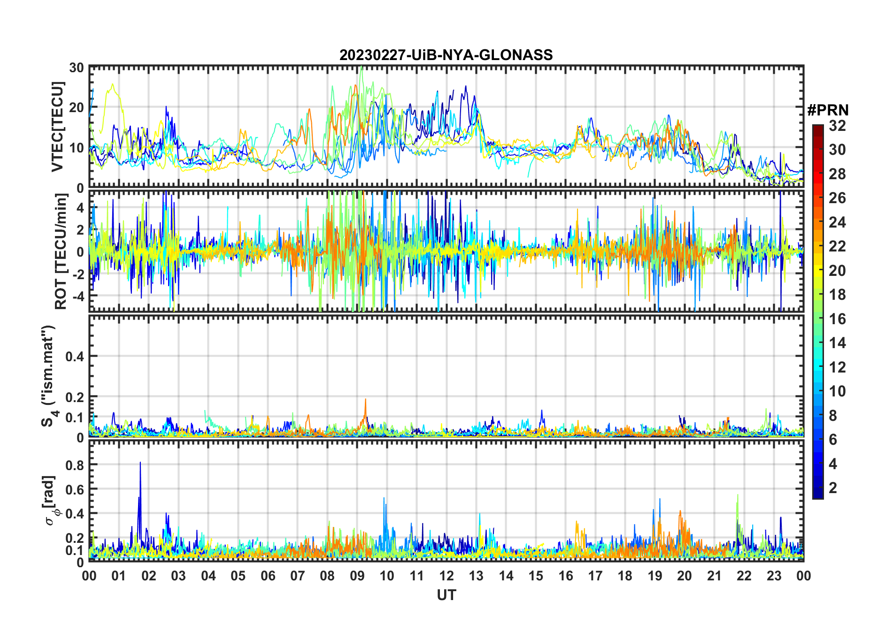This screenshot has width=893, height=624.
Task: Click inside the VTEC plot panel
Action: pyautogui.click(x=446, y=127)
